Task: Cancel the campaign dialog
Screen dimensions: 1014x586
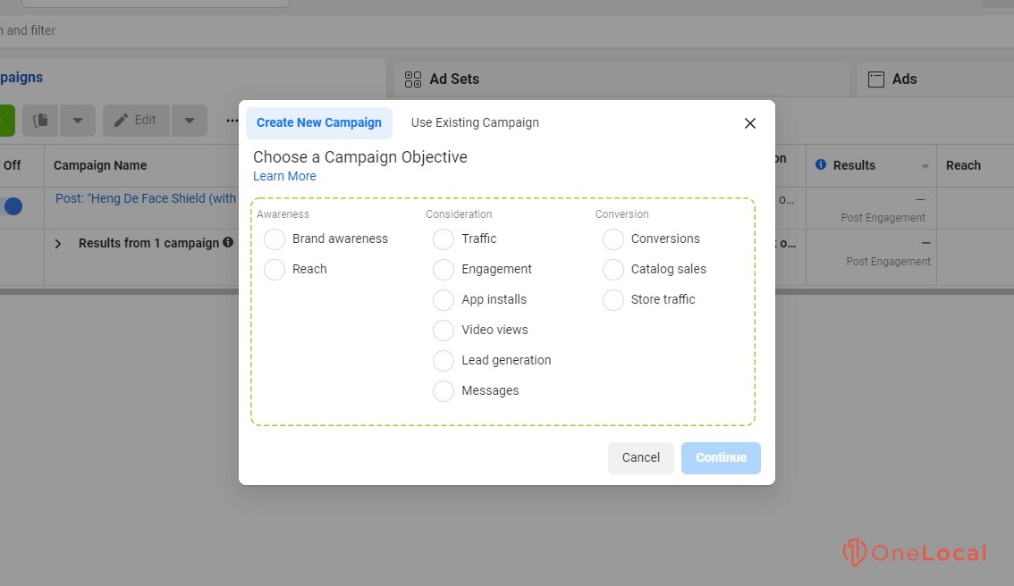Action: click(x=641, y=457)
